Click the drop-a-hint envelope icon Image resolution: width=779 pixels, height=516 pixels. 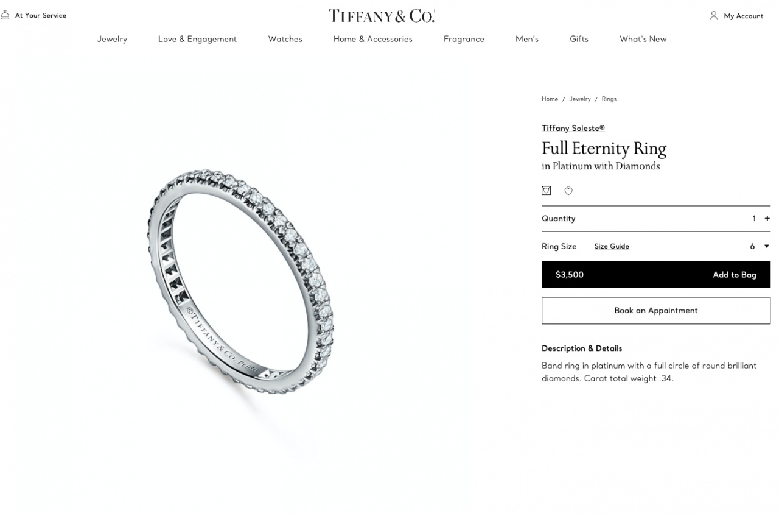point(546,191)
